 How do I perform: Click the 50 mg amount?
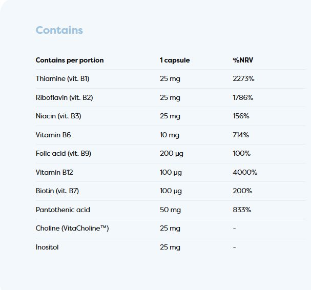170,210
